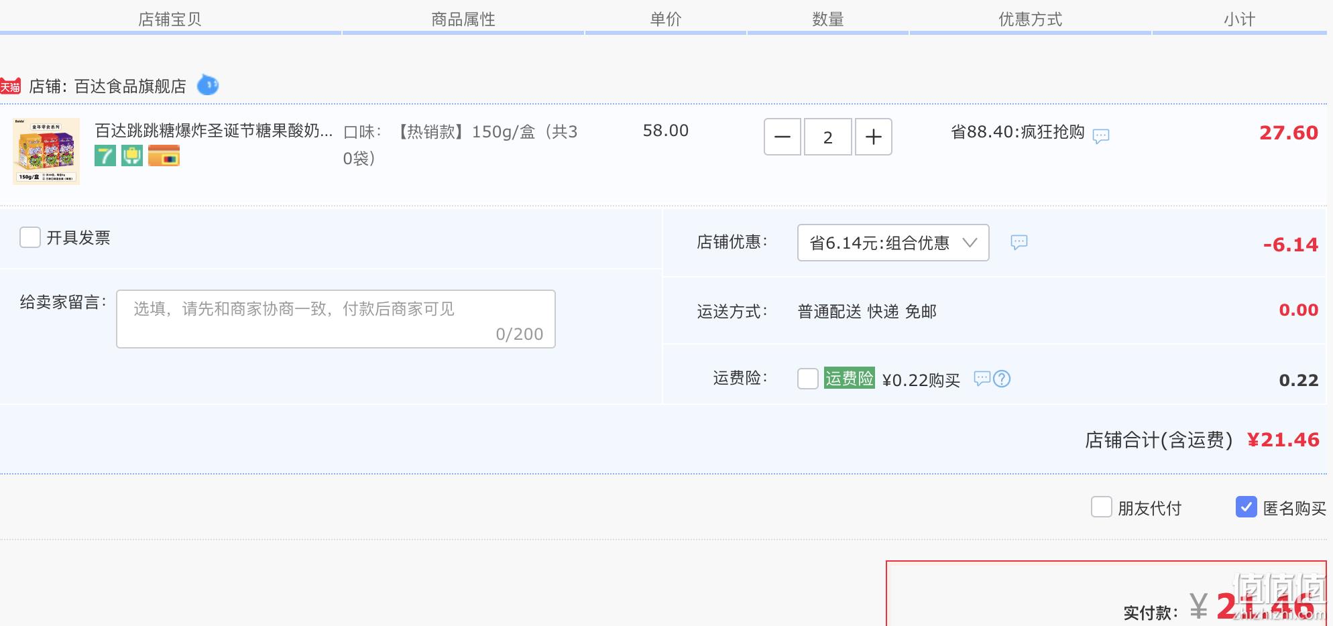Click the orange credit card payment badge
This screenshot has width=1333, height=626.
pyautogui.click(x=164, y=155)
